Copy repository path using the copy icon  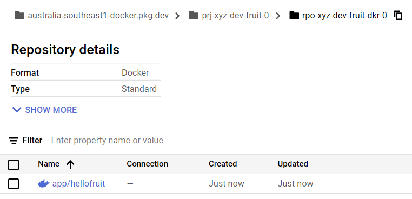click(398, 16)
